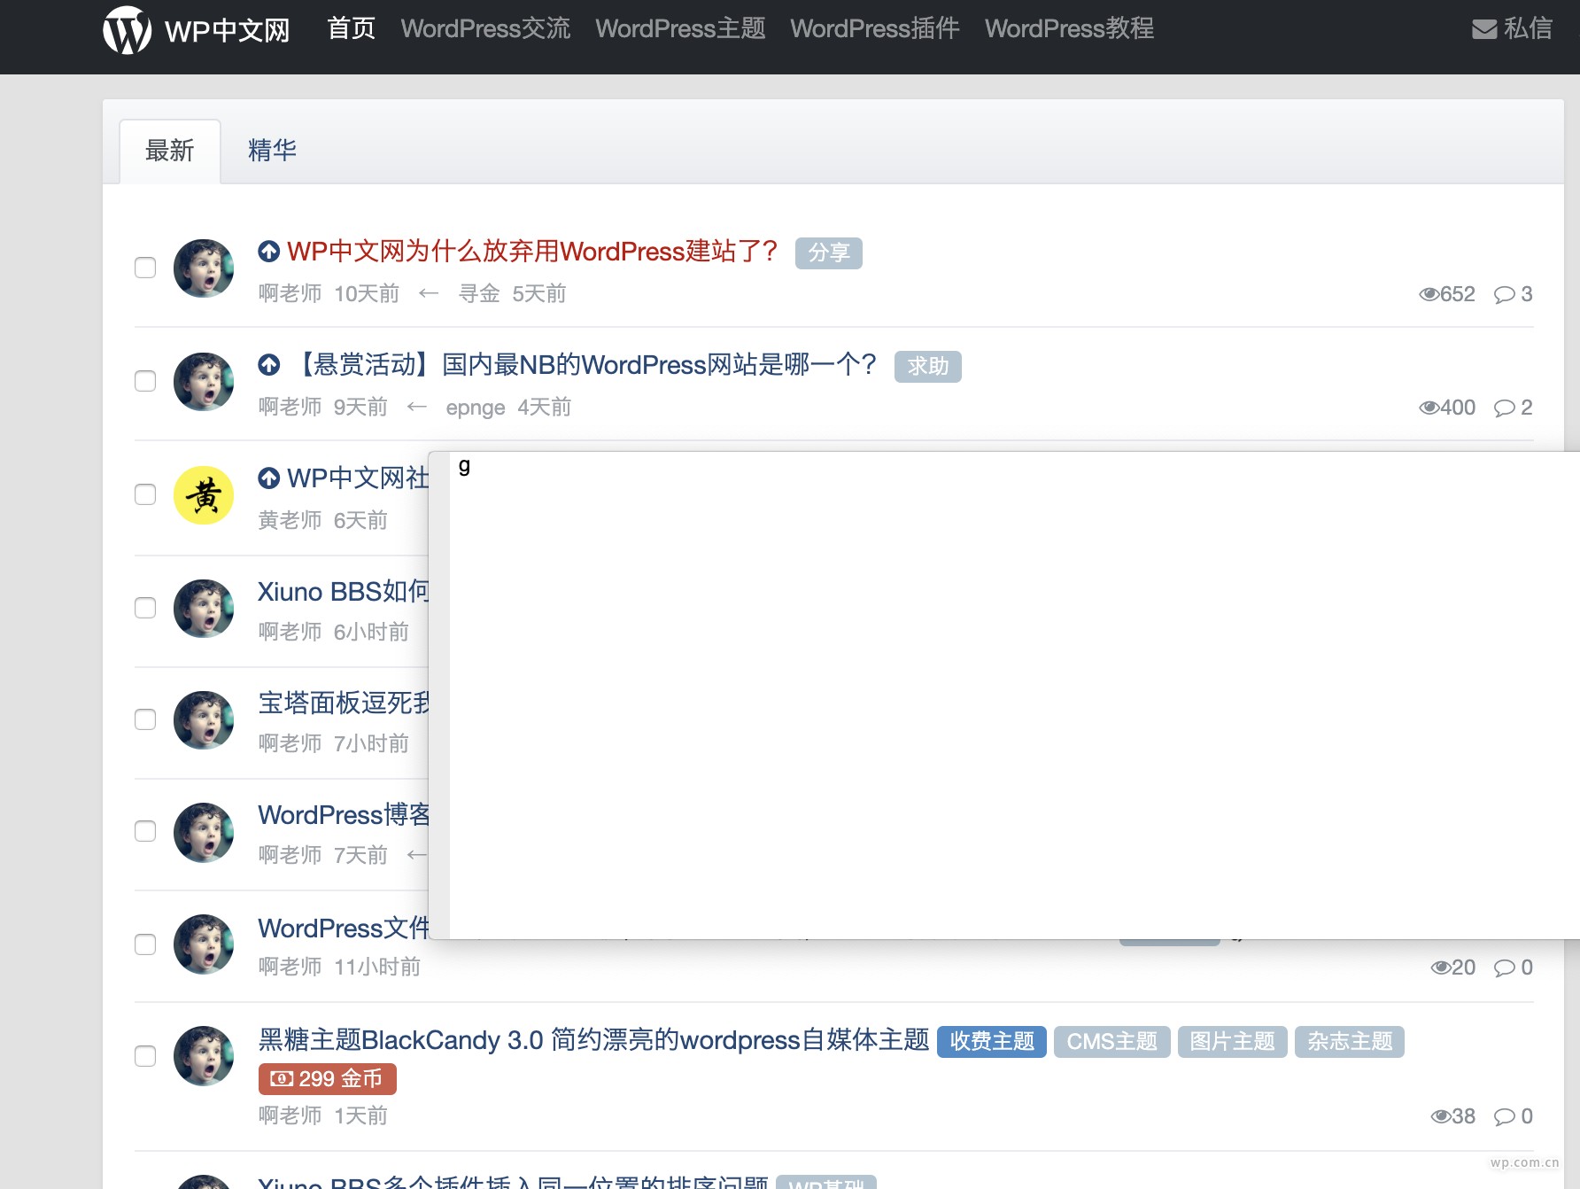The width and height of the screenshot is (1580, 1189).
Task: Click comment bubble icon showing 2 replies
Action: pyautogui.click(x=1504, y=408)
